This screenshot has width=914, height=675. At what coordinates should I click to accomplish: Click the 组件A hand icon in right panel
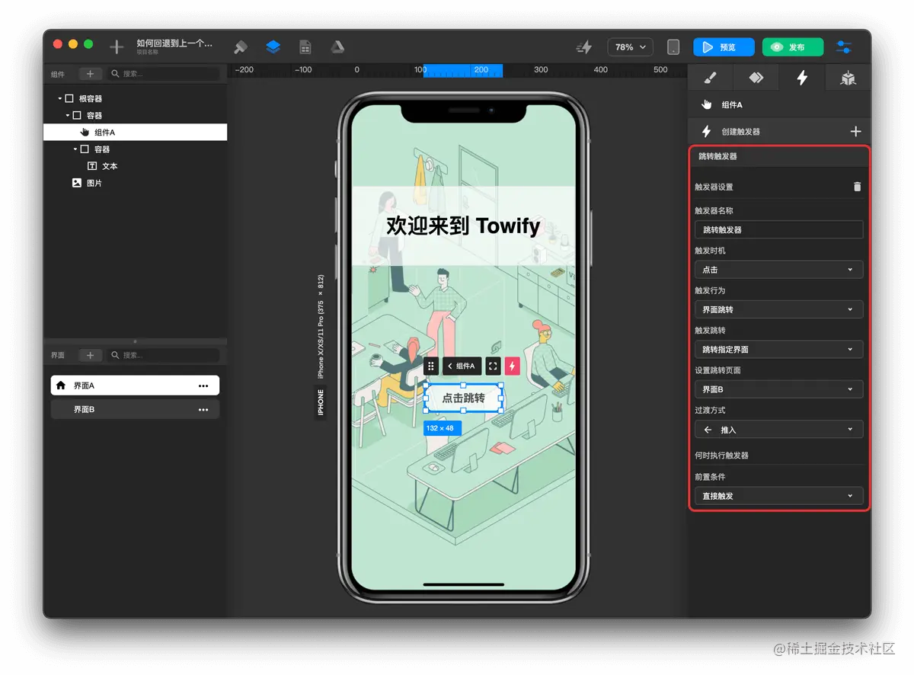pyautogui.click(x=707, y=105)
